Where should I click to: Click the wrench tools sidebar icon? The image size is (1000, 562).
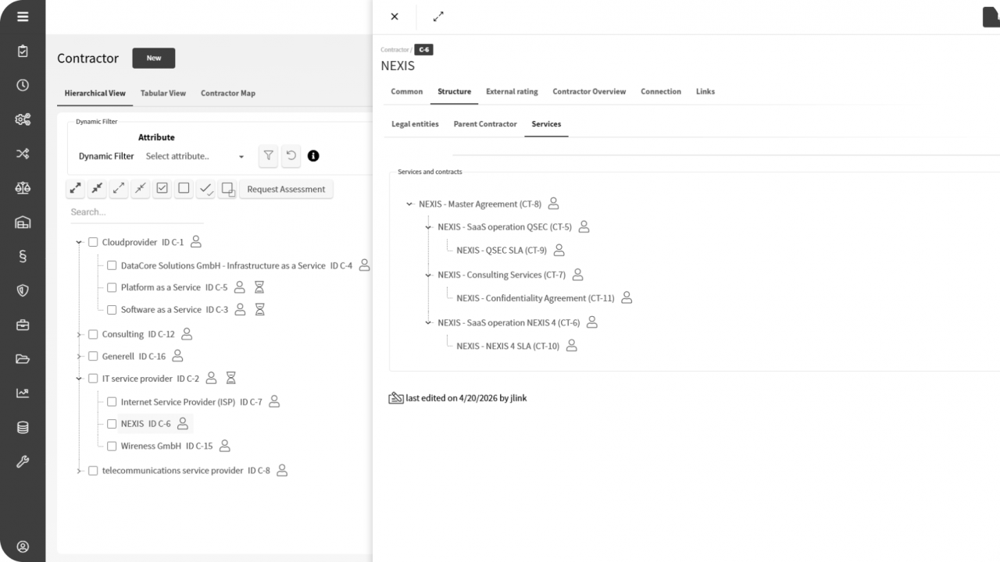tap(23, 461)
